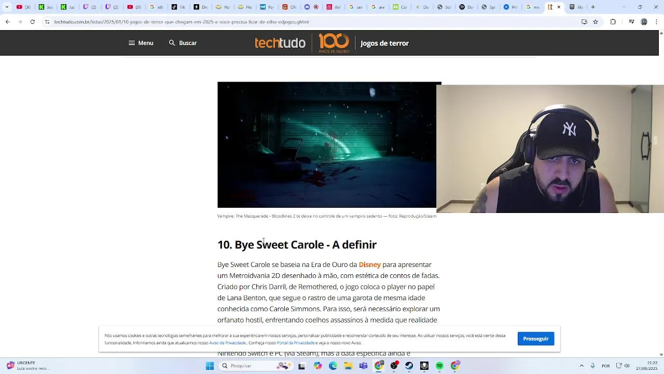Open the 100 Anos de Globo logo
The width and height of the screenshot is (664, 374).
tap(334, 43)
